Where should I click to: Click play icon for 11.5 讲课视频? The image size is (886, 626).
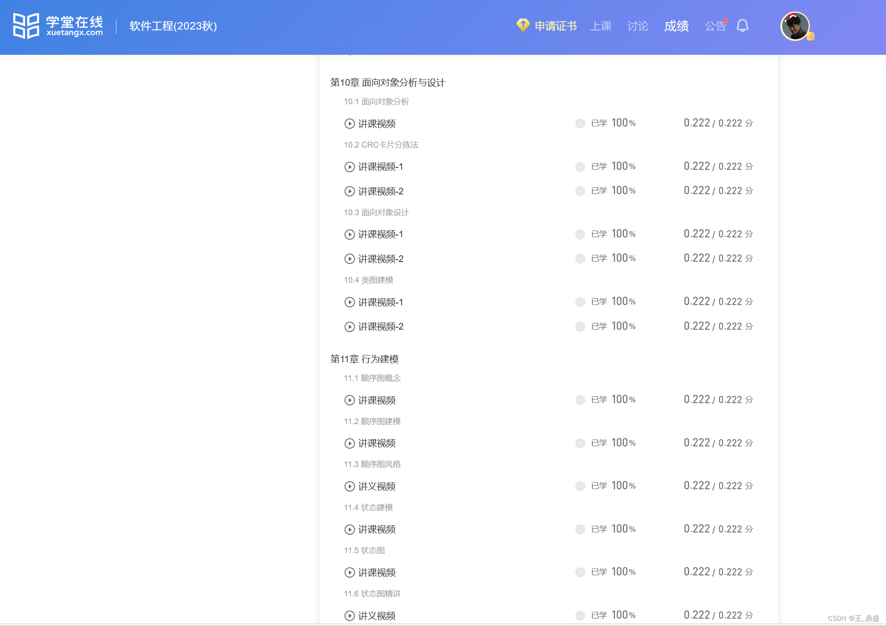350,573
